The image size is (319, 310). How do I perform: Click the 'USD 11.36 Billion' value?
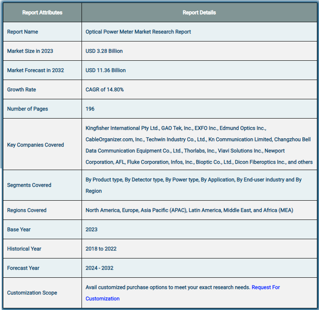(x=106, y=70)
